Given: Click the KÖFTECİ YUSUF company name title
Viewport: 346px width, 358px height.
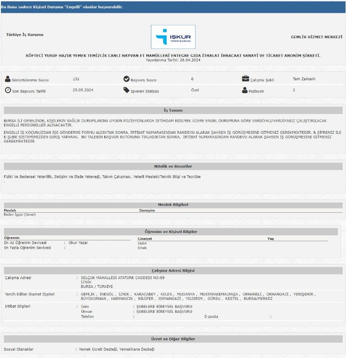Looking at the screenshot, I should pyautogui.click(x=173, y=55).
